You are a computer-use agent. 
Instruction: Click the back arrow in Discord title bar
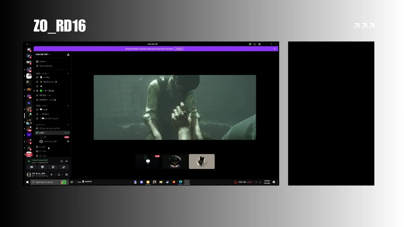pyautogui.click(x=27, y=44)
